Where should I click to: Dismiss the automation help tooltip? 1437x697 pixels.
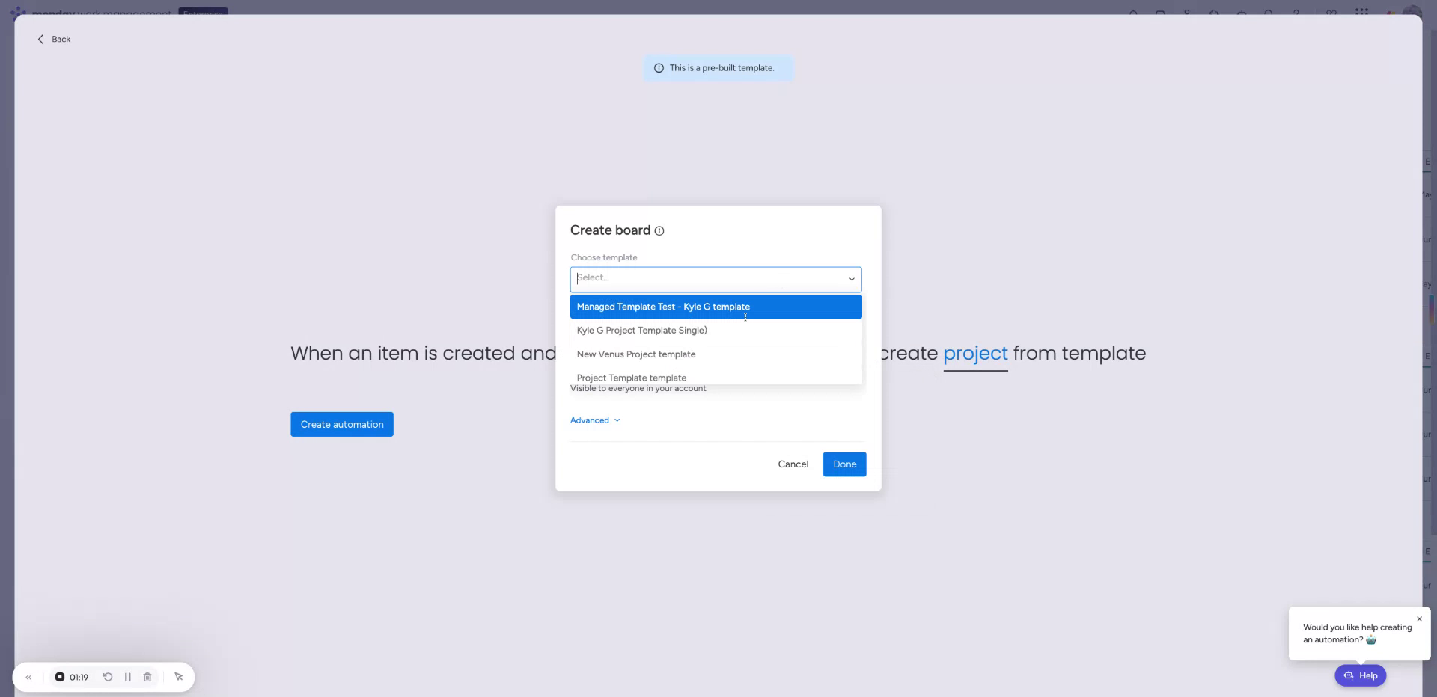coord(1418,619)
